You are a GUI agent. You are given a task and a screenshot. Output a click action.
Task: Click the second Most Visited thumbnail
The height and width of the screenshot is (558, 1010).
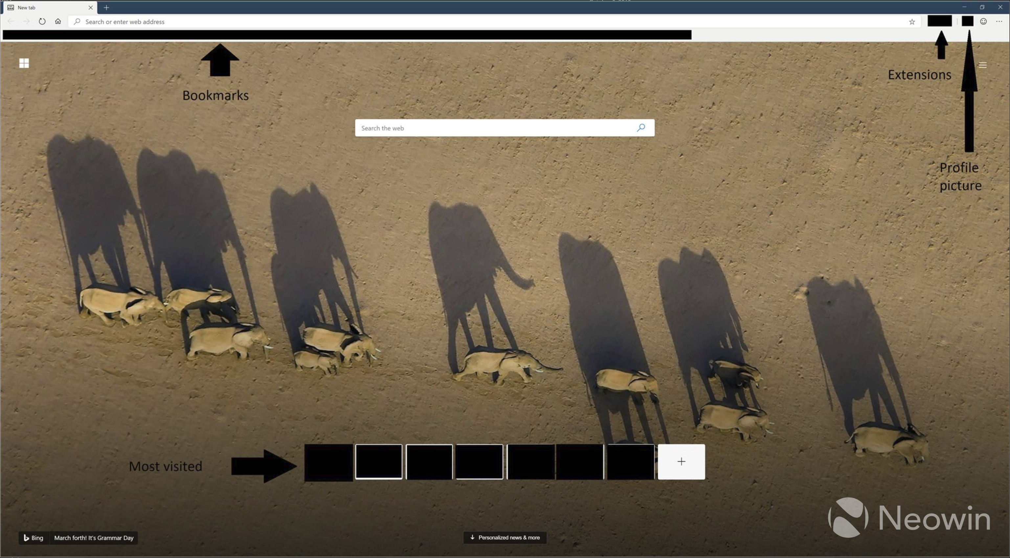click(x=378, y=462)
